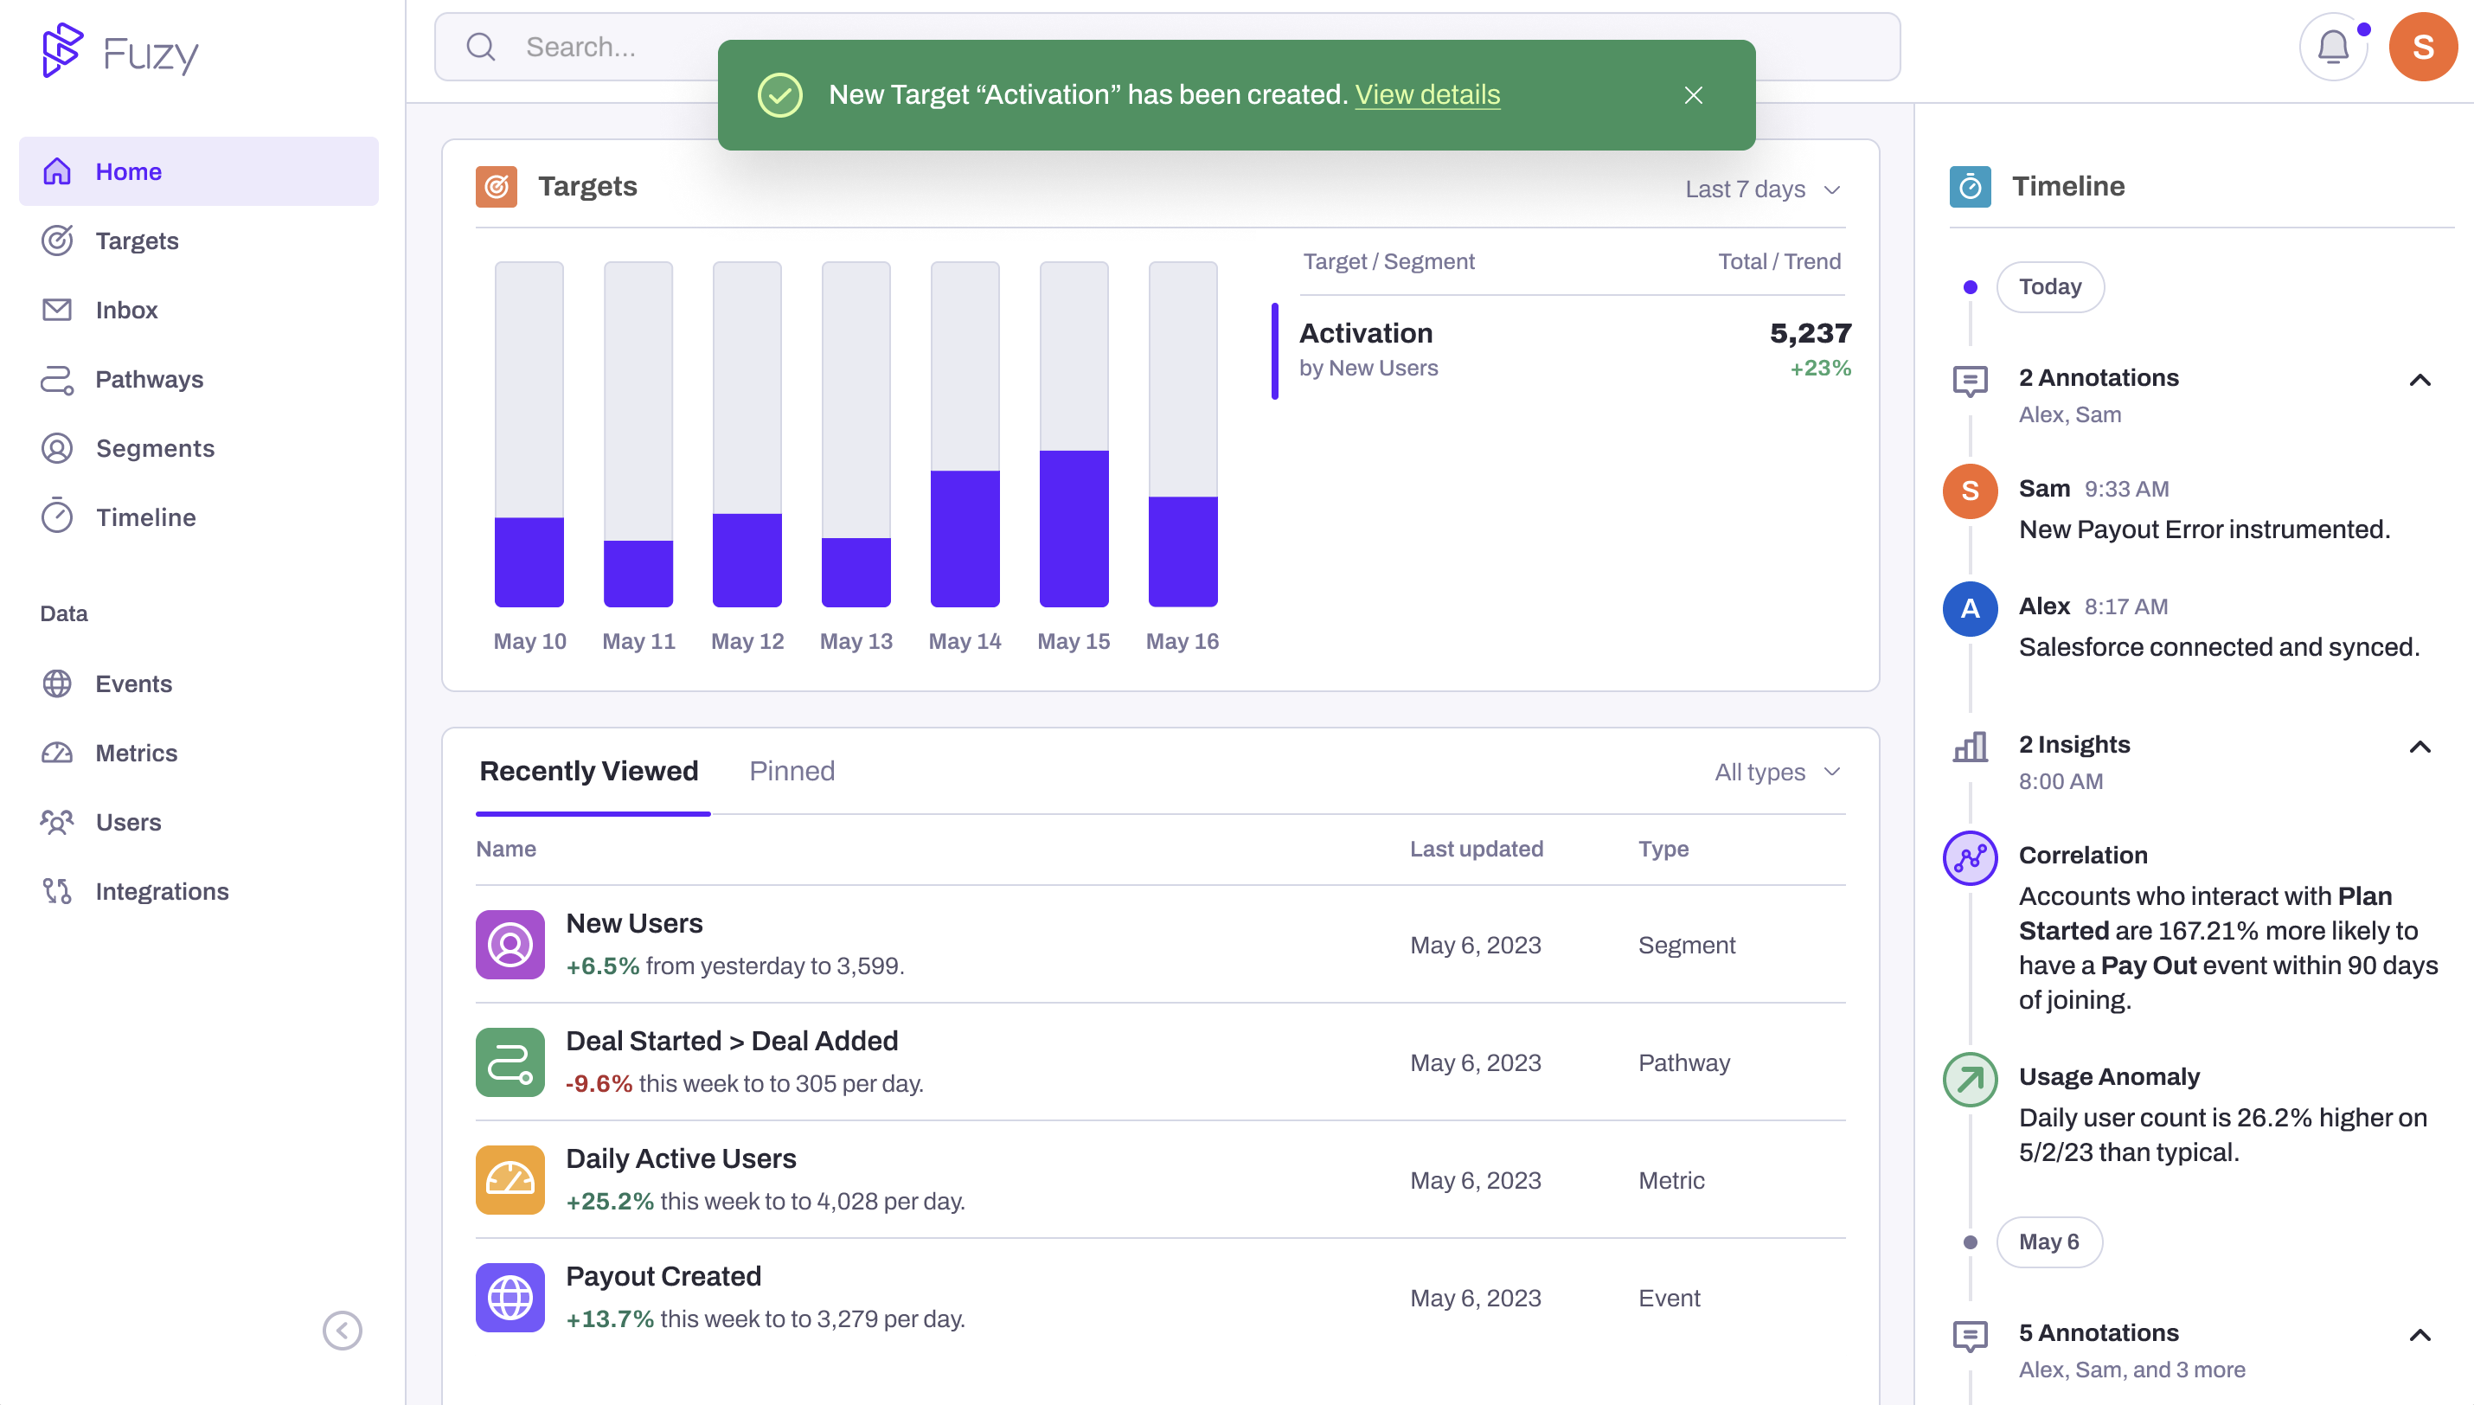The height and width of the screenshot is (1405, 2474).
Task: Open the New Users segment row
Action: point(634,923)
